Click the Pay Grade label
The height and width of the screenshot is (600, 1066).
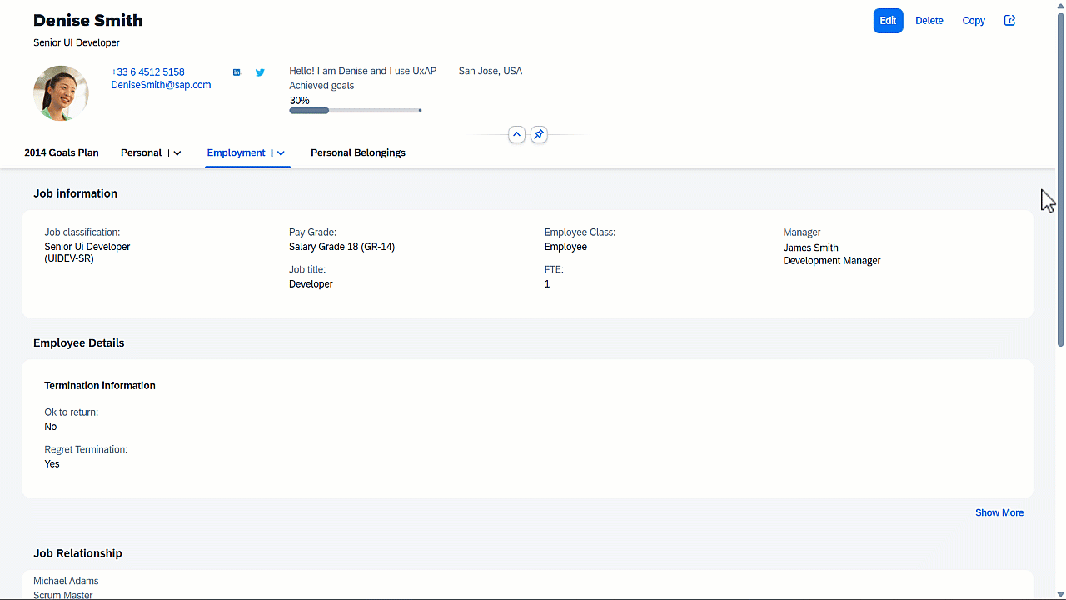312,232
